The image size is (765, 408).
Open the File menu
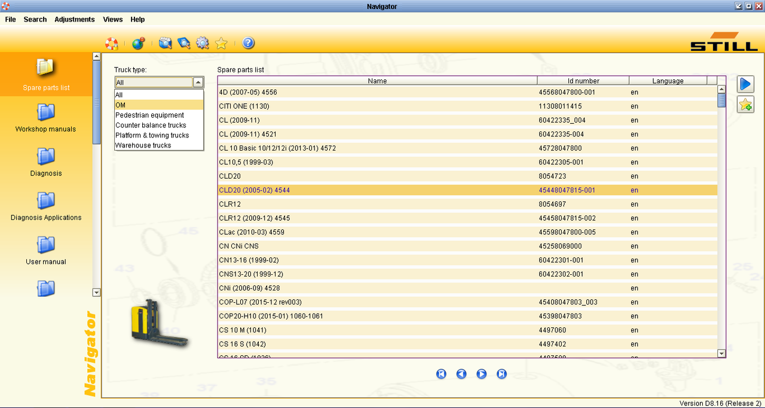10,20
